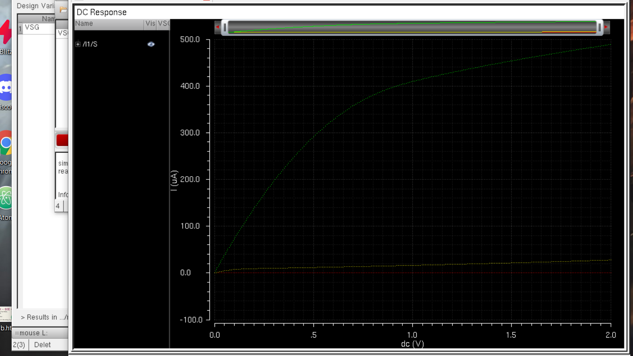
Task: Open the Discord desktop icon
Action: tap(6, 87)
